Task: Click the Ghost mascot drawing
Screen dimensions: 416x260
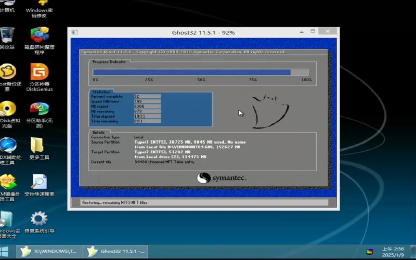Action: click(270, 111)
